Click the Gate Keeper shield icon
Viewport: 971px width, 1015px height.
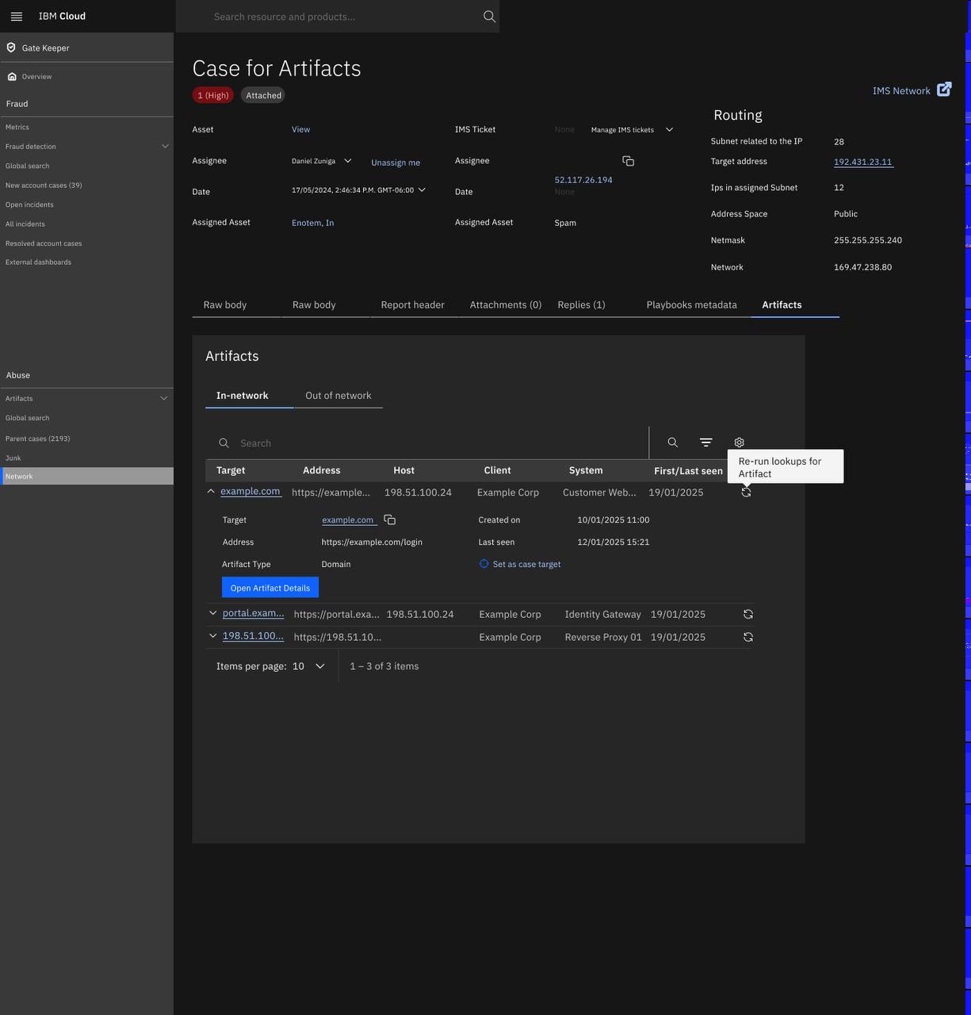tap(11, 48)
